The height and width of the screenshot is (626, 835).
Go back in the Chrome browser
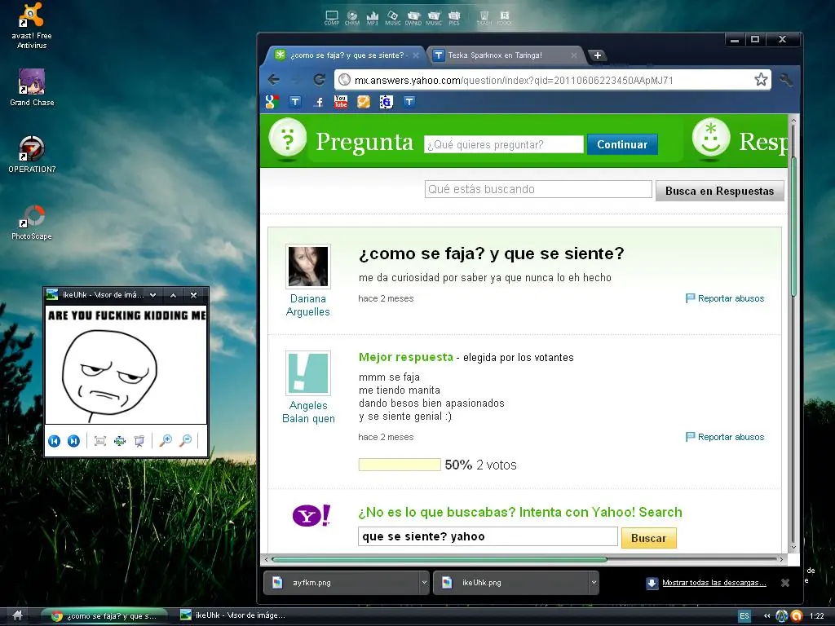click(274, 80)
